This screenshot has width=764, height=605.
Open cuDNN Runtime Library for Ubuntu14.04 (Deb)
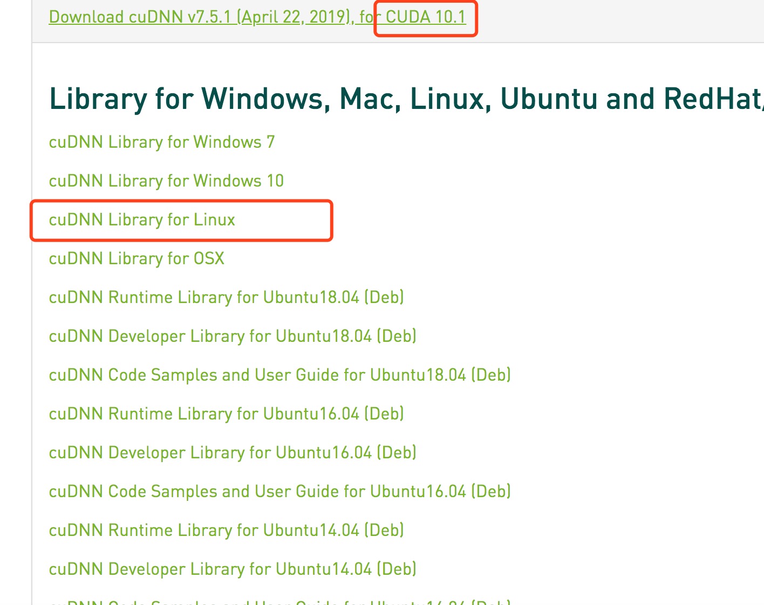(227, 531)
